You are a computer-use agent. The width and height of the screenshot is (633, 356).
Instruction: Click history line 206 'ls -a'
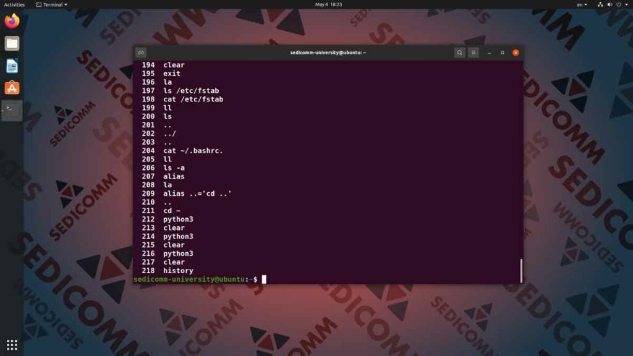(x=163, y=168)
